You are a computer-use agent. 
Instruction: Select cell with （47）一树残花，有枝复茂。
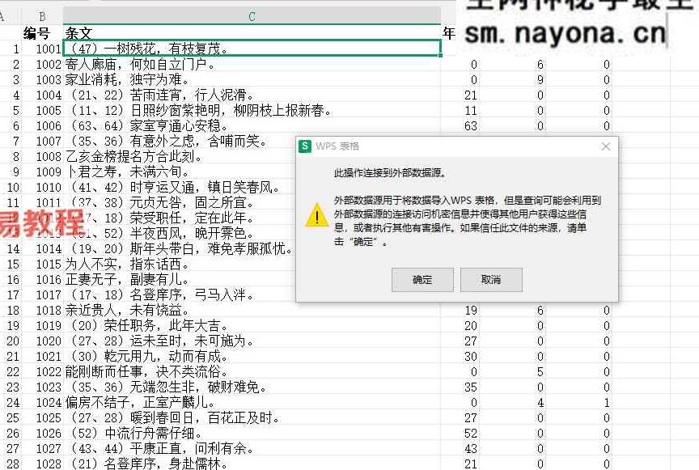pos(252,49)
